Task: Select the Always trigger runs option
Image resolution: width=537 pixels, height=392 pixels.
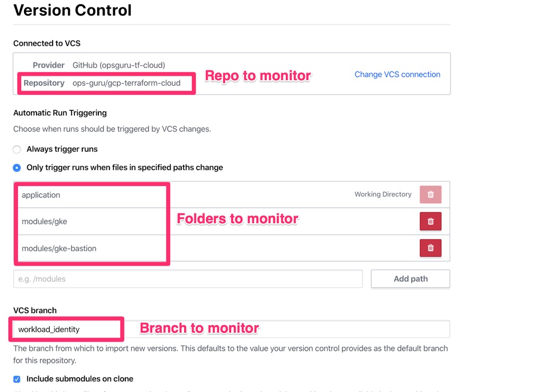Action: 17,149
